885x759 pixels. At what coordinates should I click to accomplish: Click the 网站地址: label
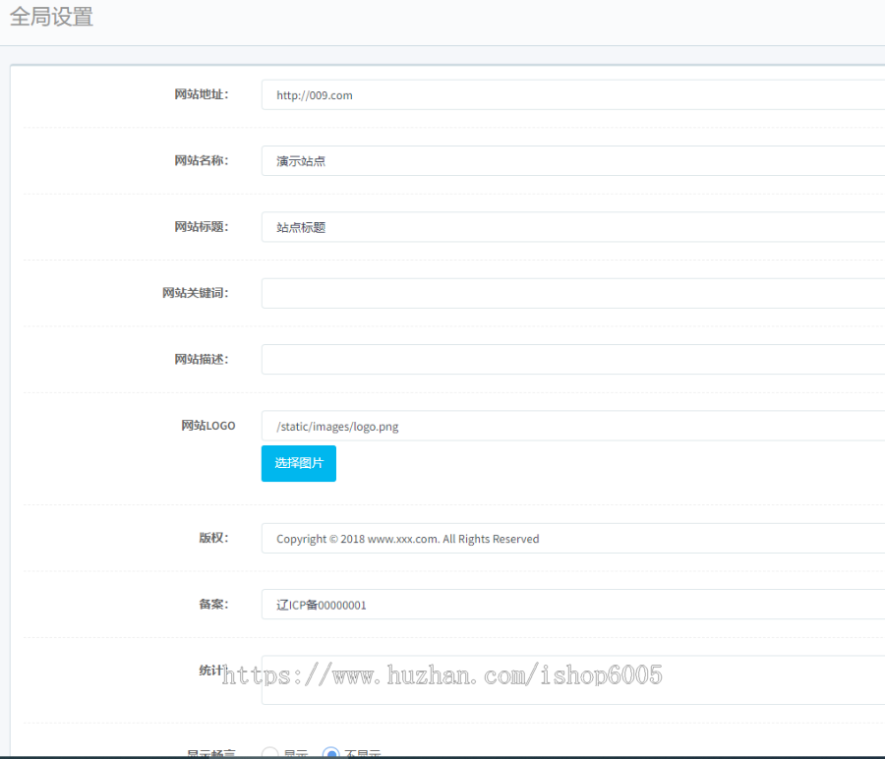pyautogui.click(x=201, y=94)
